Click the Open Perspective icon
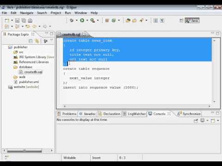This screenshot has height=166, width=222. click(x=181, y=20)
